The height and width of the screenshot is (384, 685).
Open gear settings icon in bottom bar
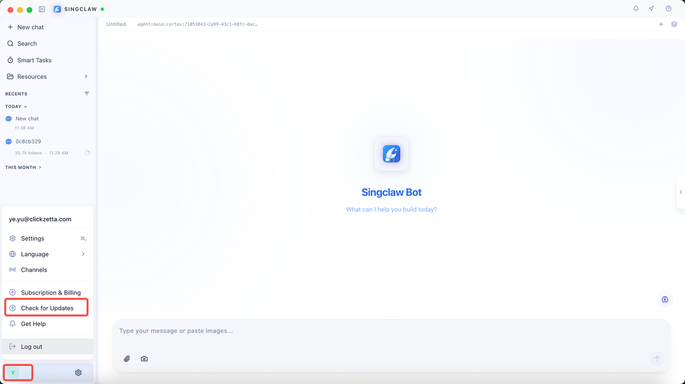(x=78, y=373)
